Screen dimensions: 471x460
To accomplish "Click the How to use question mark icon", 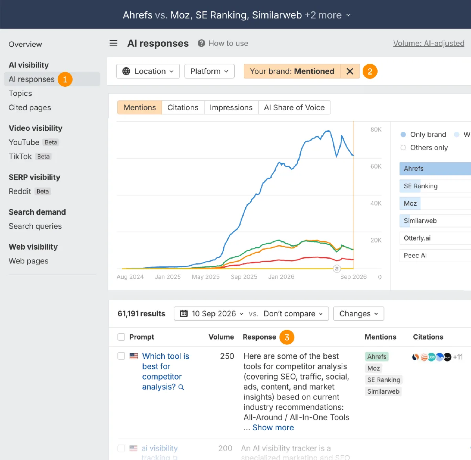I will coord(201,43).
